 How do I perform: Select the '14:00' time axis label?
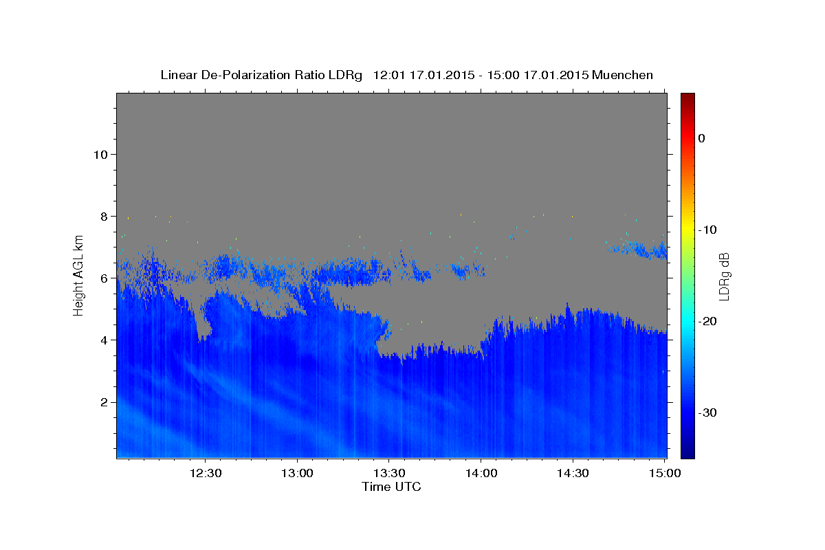(x=481, y=473)
